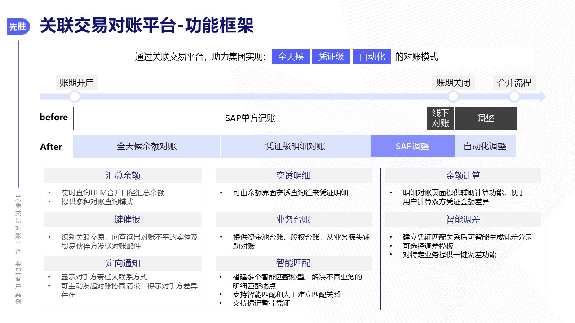Click the arrowhead at the timeline end
This screenshot has width=575, height=323.
[543, 96]
